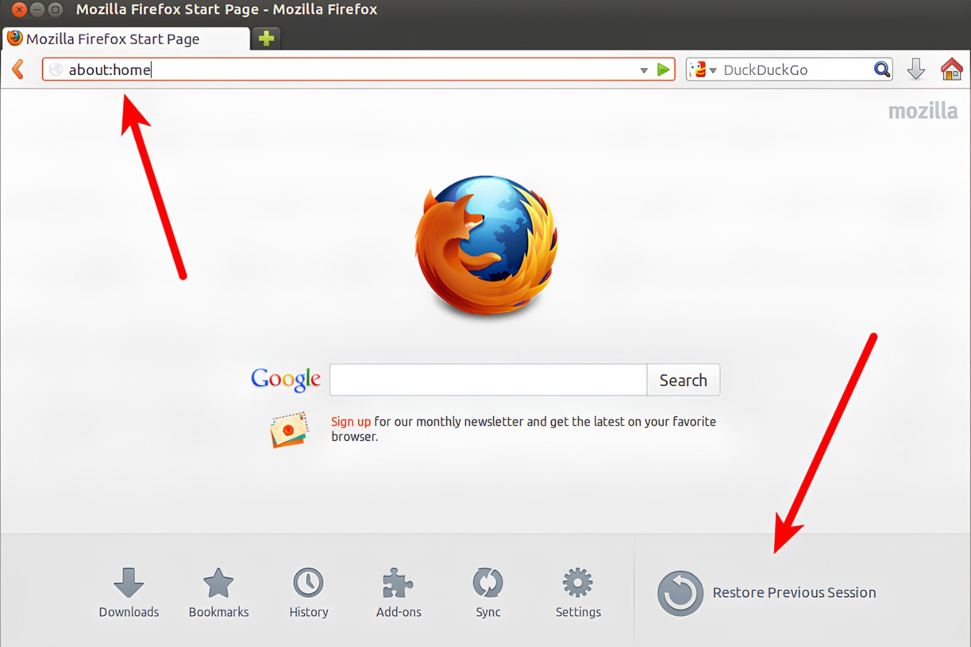The image size is (971, 647).
Task: Open Settings via the gear icon
Action: [x=577, y=592]
